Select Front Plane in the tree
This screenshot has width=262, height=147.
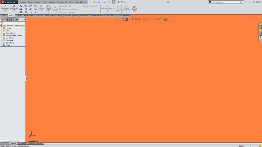10,38
